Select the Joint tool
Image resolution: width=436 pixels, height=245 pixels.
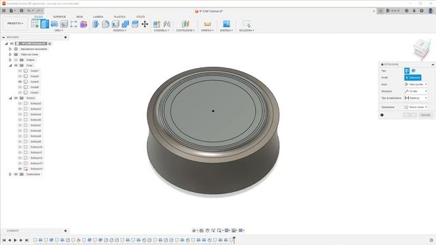[x=167, y=24]
